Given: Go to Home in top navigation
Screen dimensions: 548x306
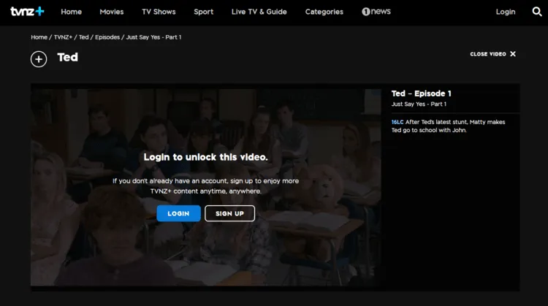Looking at the screenshot, I should [72, 12].
